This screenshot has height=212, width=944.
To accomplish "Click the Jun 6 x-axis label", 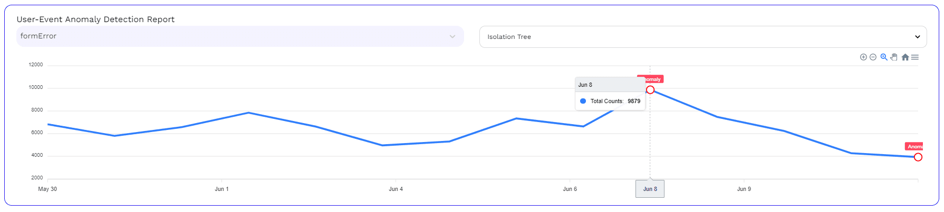I will tap(570, 189).
